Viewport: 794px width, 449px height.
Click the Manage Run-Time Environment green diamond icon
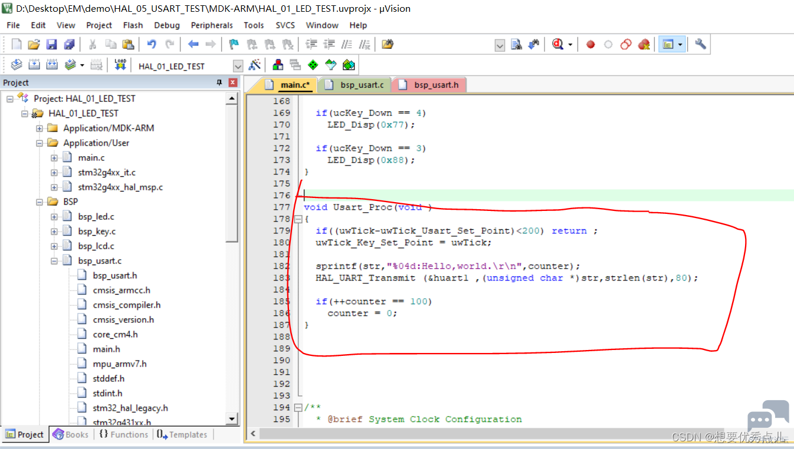[x=313, y=65]
